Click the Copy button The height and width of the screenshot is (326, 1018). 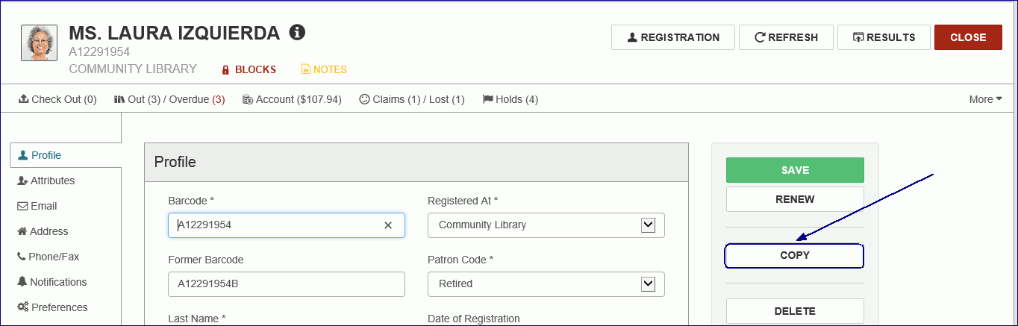(x=794, y=255)
